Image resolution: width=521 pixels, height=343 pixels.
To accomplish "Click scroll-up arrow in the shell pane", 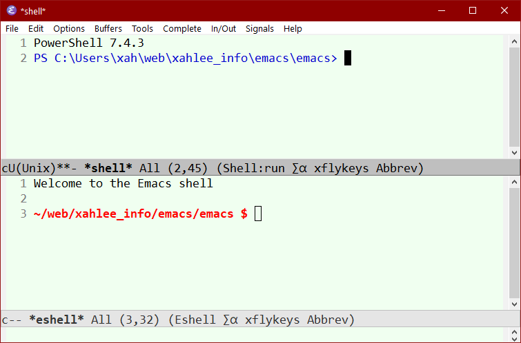I will tap(514, 41).
